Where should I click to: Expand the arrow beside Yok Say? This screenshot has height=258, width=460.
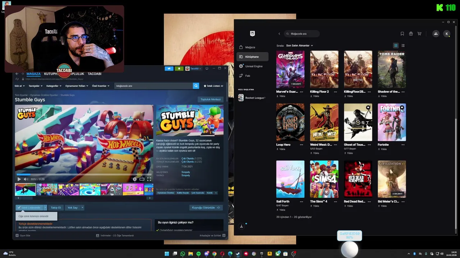82,207
